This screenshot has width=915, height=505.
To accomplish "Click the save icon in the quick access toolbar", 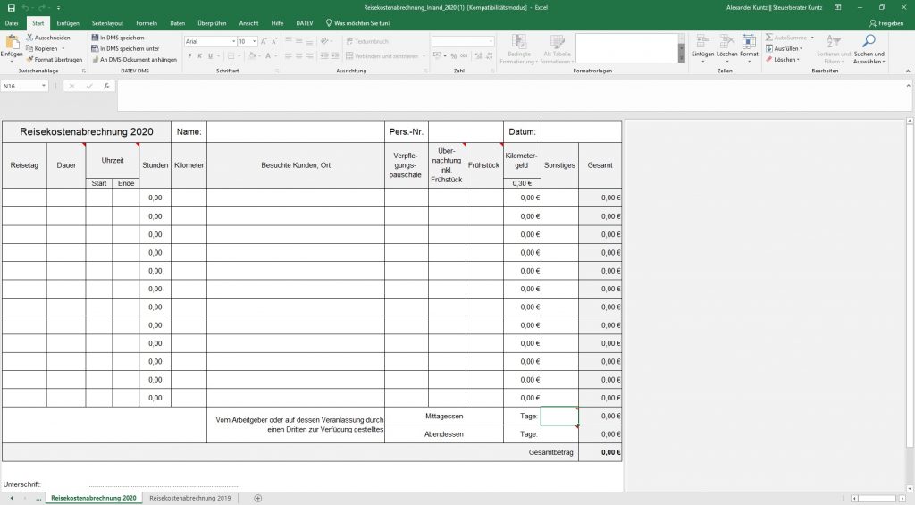I will pos(9,6).
